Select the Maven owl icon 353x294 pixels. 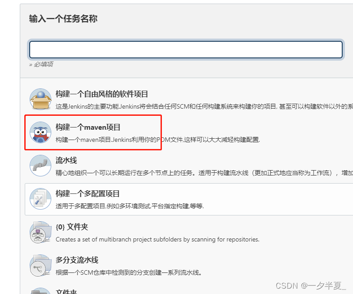(x=40, y=132)
